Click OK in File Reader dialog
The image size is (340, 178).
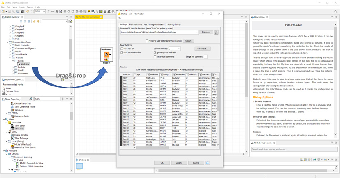point(162,163)
